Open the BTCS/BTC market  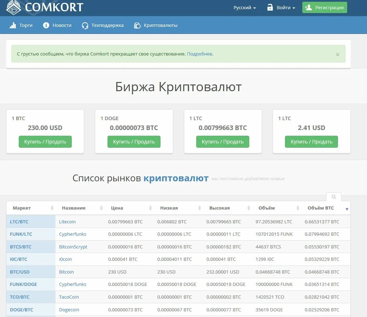pos(21,247)
